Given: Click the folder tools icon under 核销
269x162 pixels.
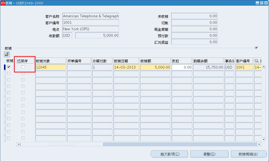Looking at the screenshot, I should coord(7,54).
